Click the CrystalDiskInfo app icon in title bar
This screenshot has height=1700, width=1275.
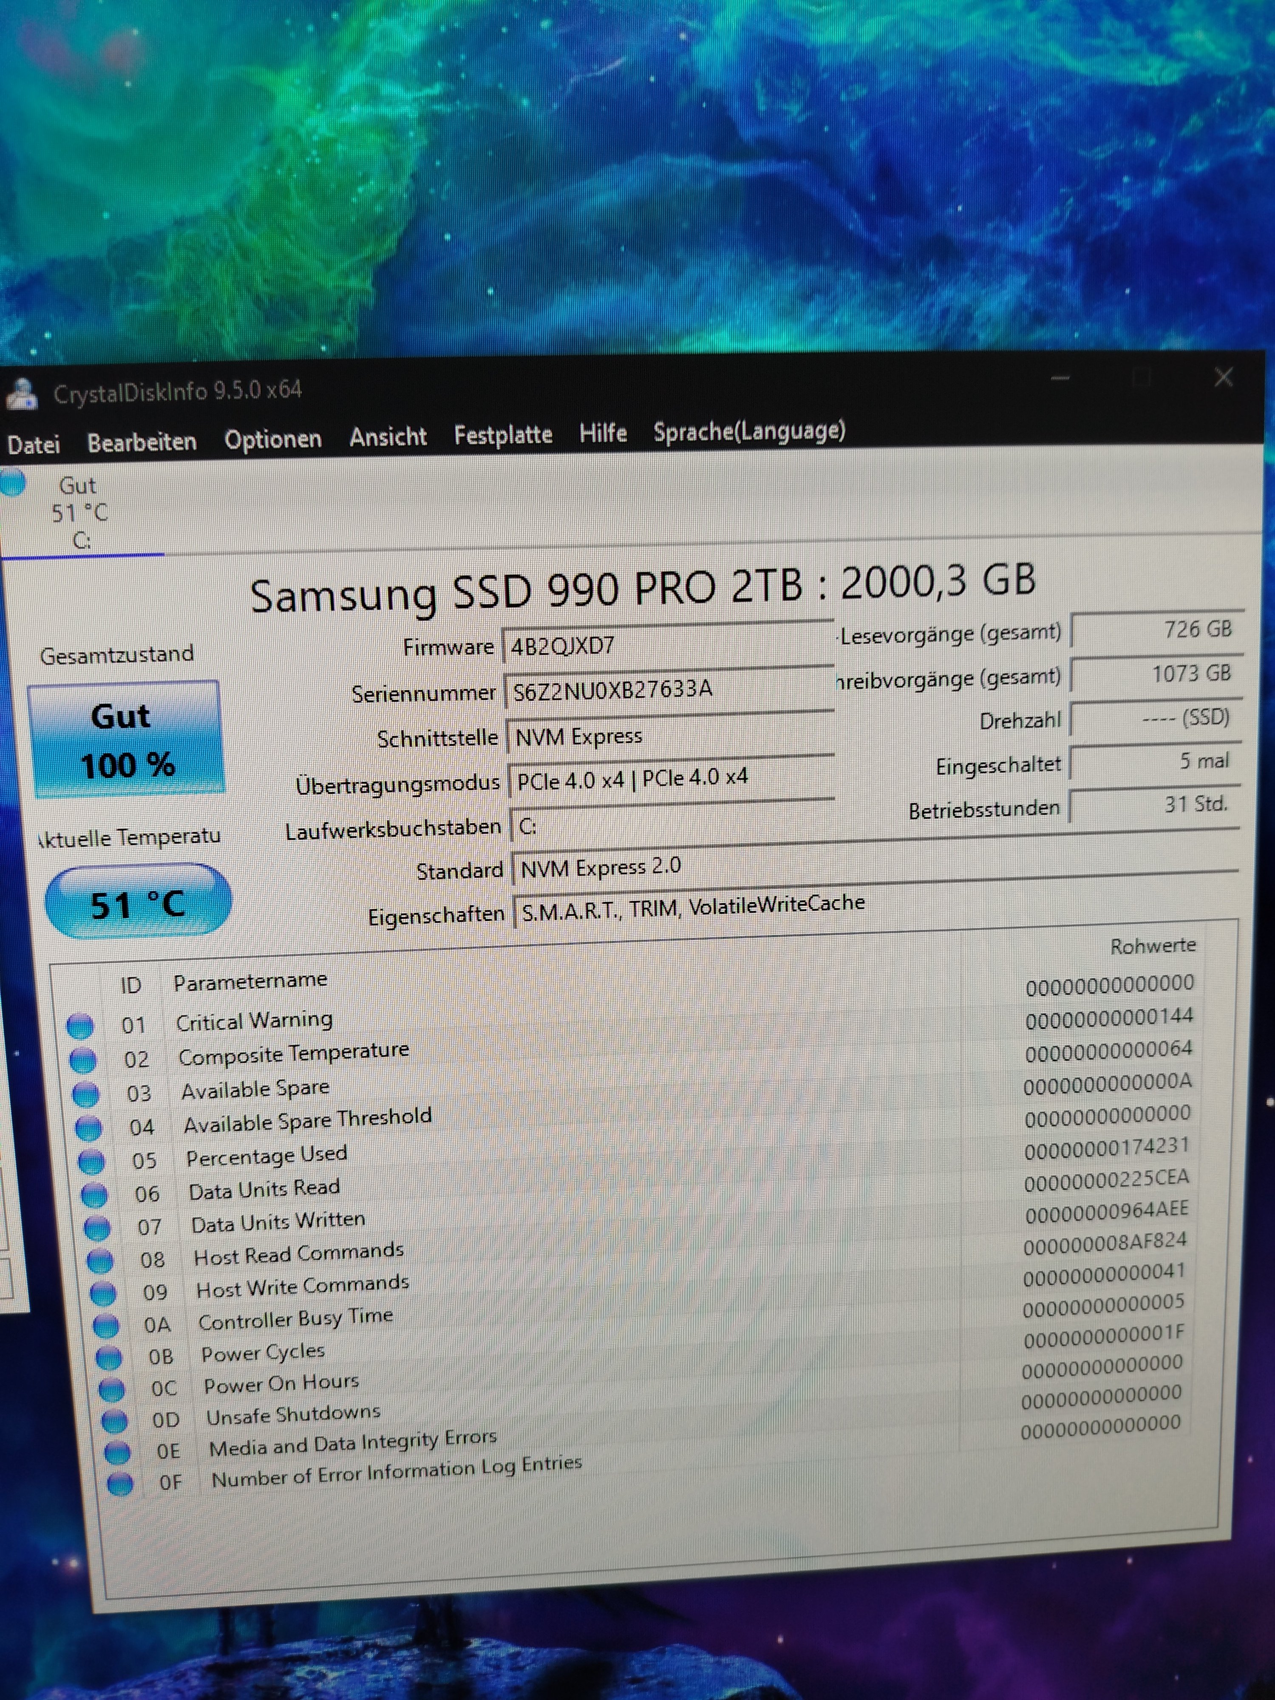[22, 394]
